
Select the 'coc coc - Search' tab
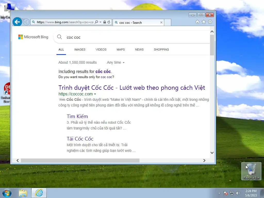tap(138, 22)
